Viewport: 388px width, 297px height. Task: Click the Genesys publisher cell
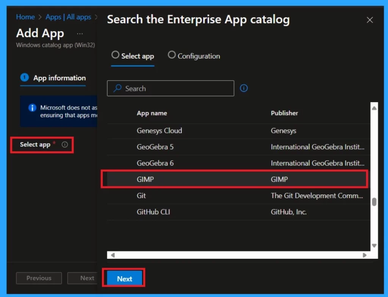[x=283, y=131]
